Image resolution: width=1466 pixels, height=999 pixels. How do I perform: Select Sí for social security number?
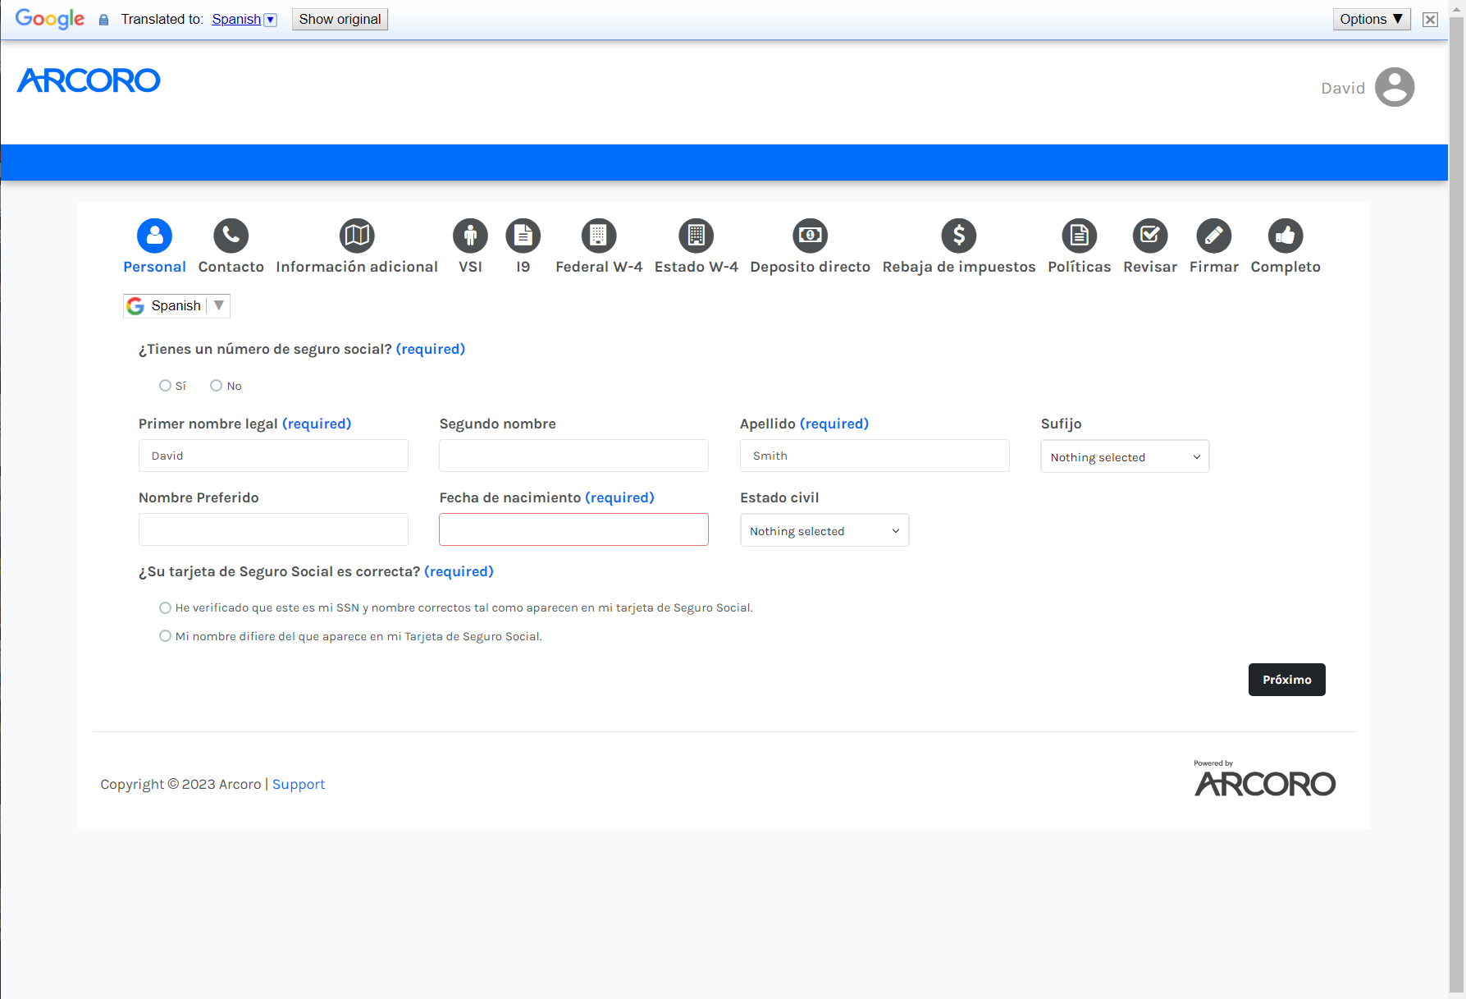(x=165, y=386)
